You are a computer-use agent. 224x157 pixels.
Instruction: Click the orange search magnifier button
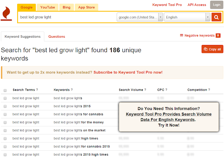[216, 17]
